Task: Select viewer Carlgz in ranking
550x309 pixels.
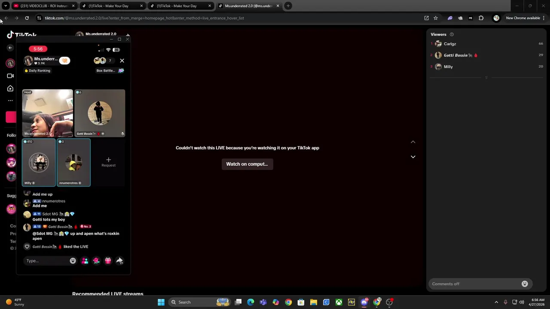Action: [486, 44]
